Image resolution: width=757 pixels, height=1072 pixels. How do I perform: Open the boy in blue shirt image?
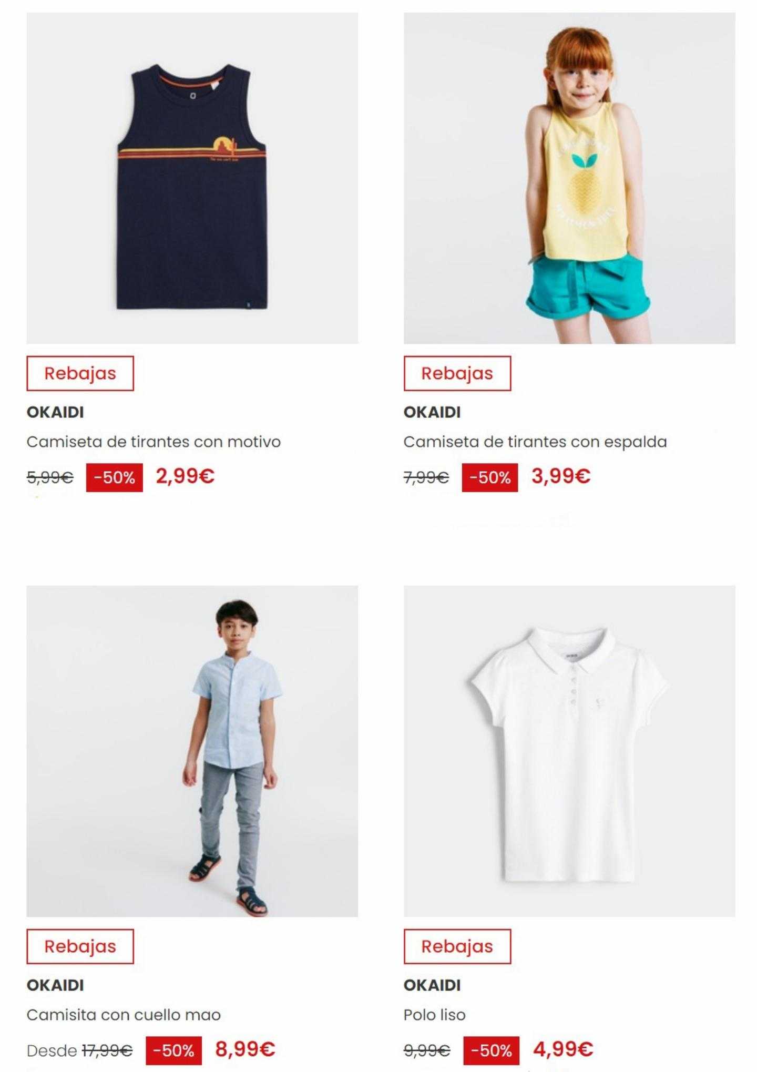(x=192, y=751)
